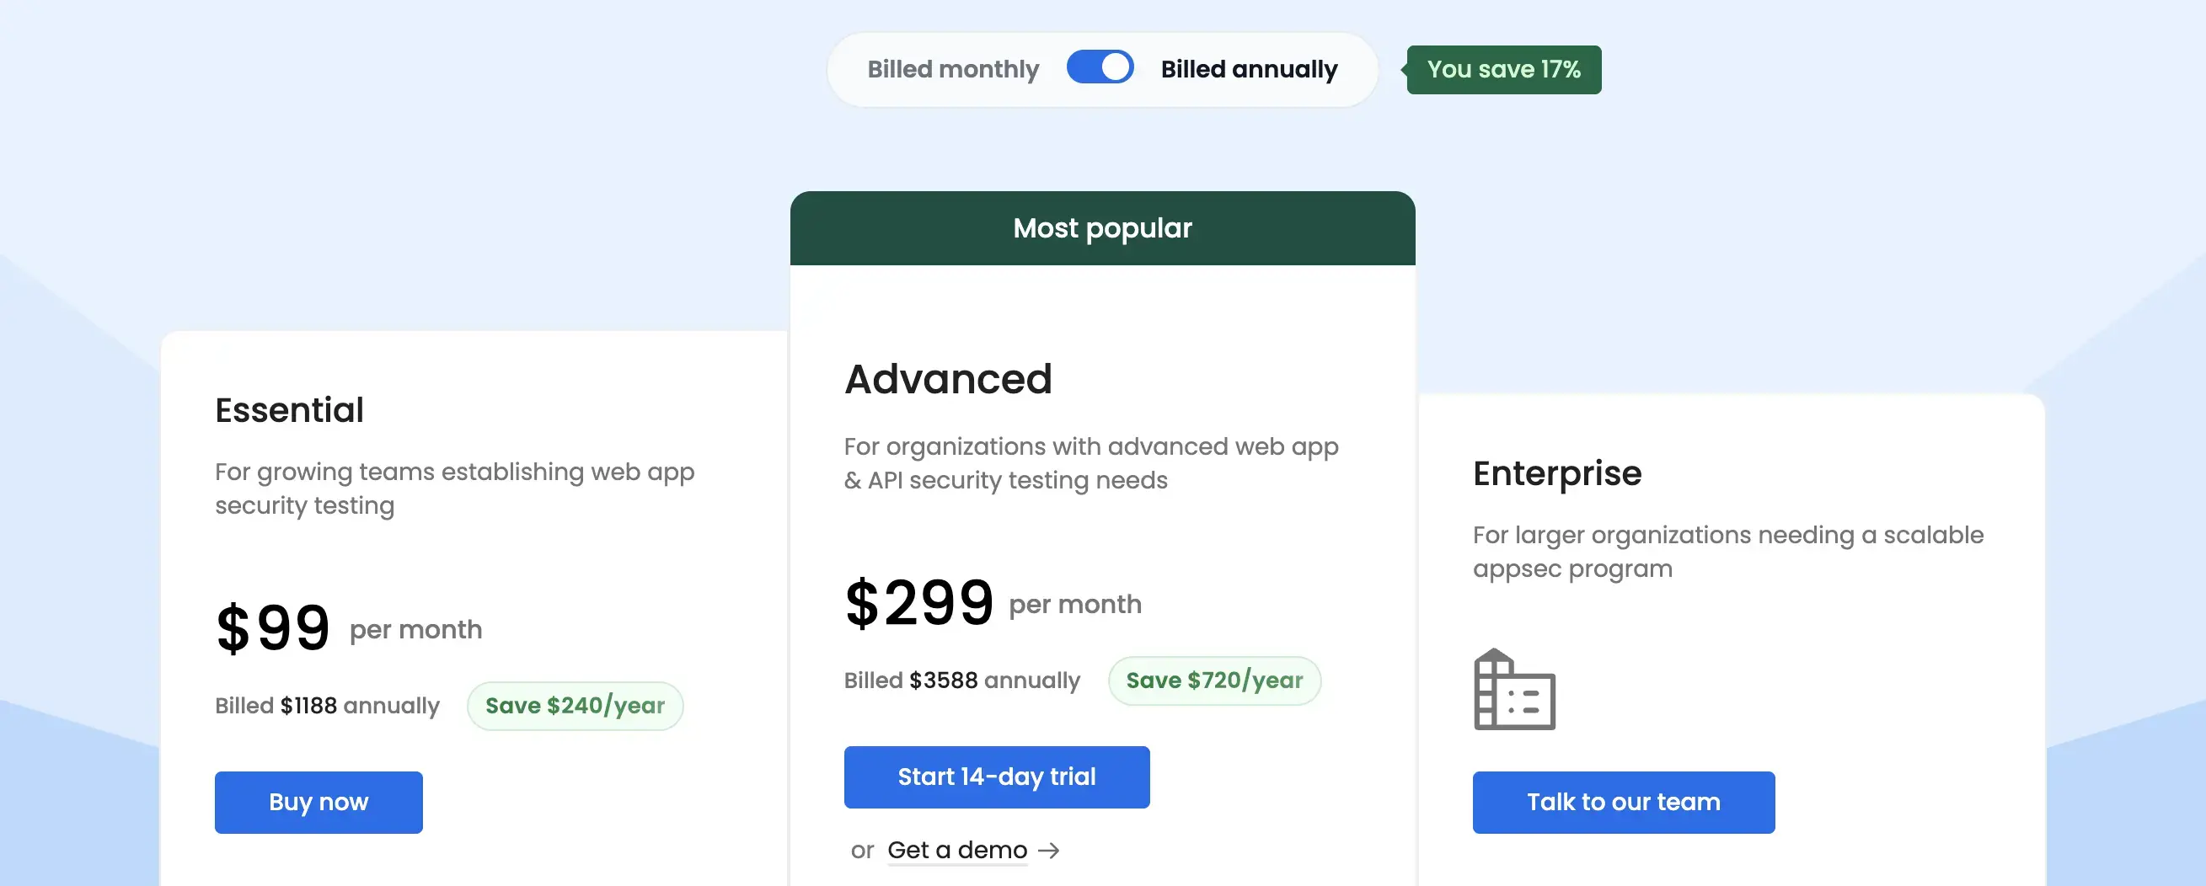Click Talk to our team button
This screenshot has height=886, width=2206.
(1624, 802)
